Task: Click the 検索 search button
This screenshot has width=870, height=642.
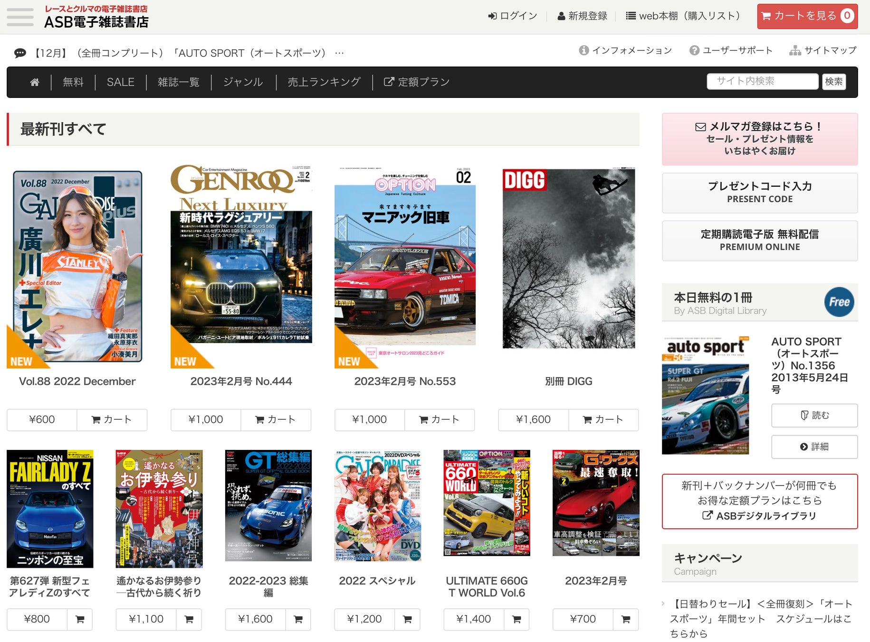Action: (x=834, y=82)
